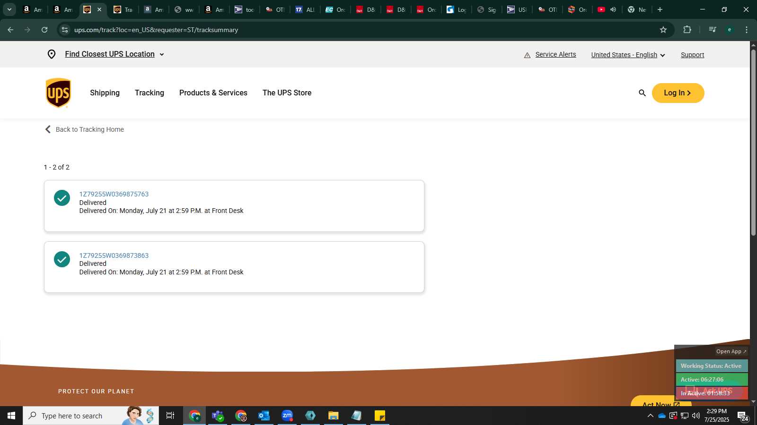Screen dimensions: 757x425
Task: Click the green delivered checkmark for 1Z79255W0369875763
Action: pyautogui.click(x=62, y=198)
